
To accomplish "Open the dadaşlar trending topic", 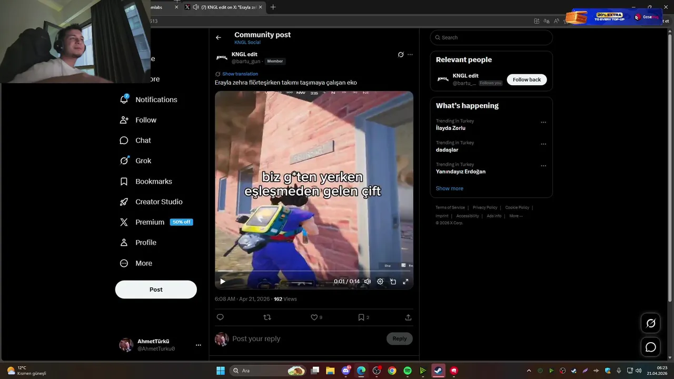I will (447, 150).
